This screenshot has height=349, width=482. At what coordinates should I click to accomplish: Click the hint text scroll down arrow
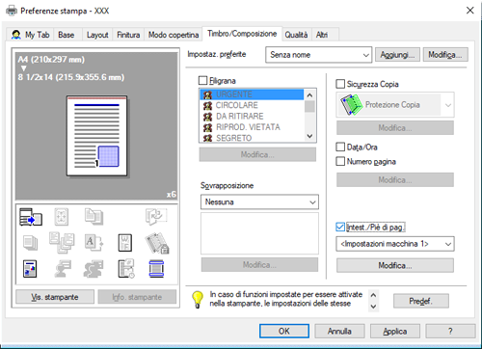tap(373, 307)
